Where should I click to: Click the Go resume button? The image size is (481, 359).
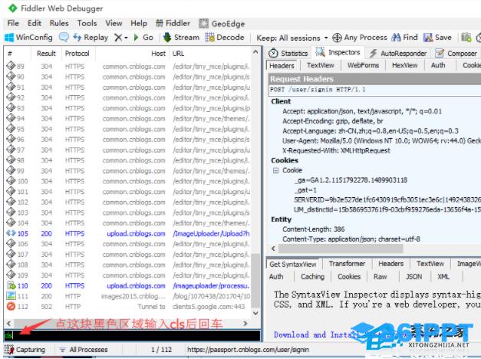pyautogui.click(x=143, y=38)
